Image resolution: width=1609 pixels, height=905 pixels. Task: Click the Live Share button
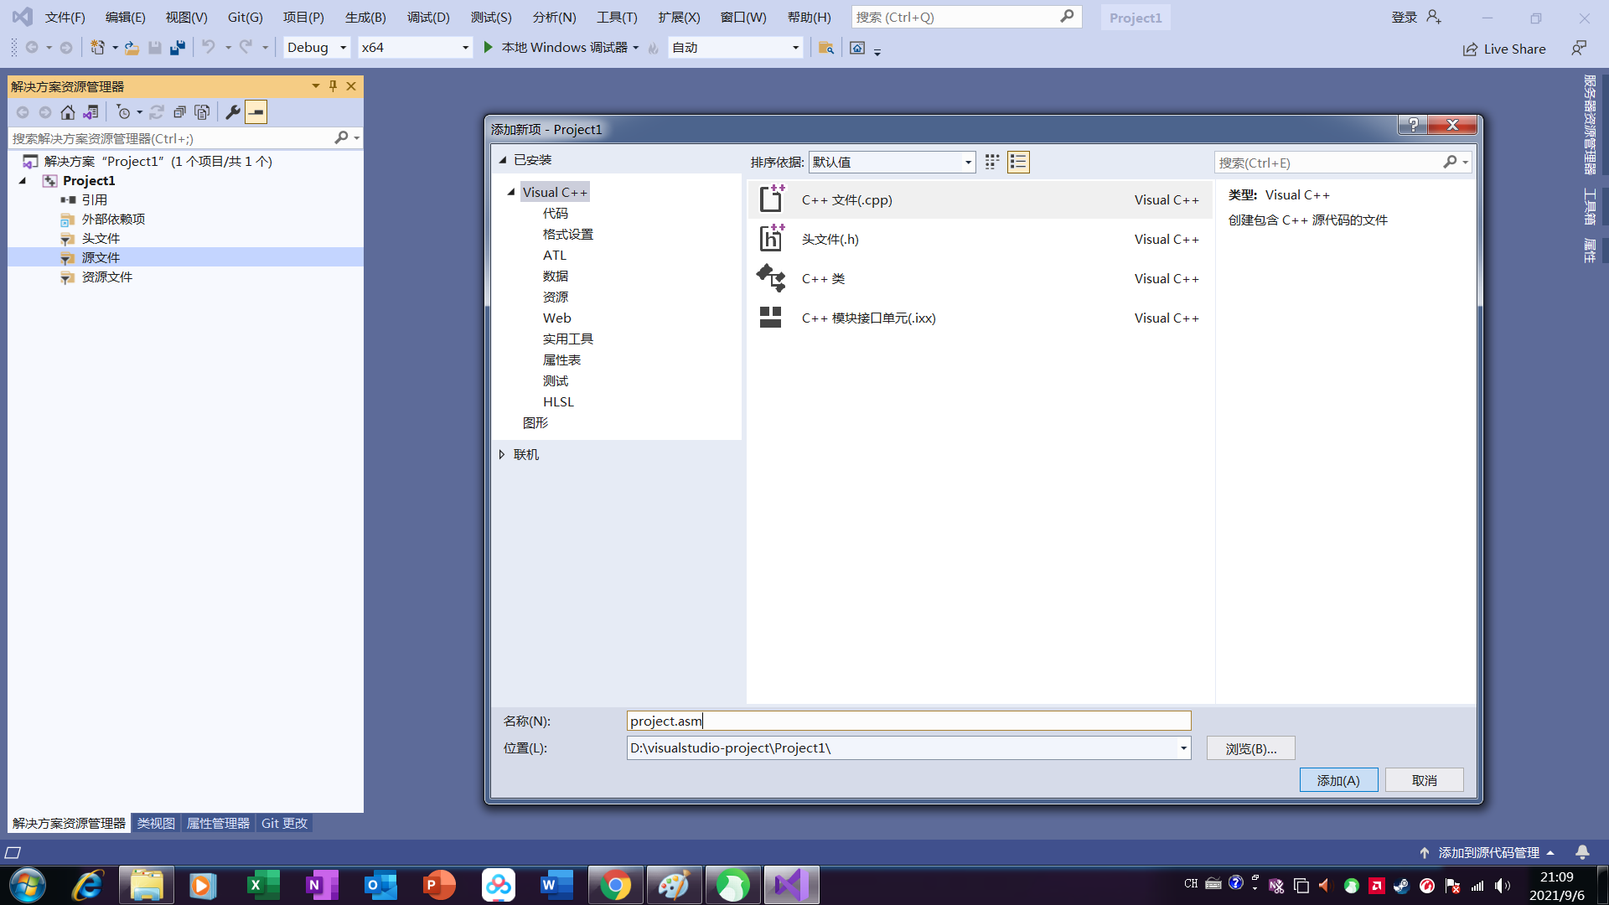click(1504, 49)
